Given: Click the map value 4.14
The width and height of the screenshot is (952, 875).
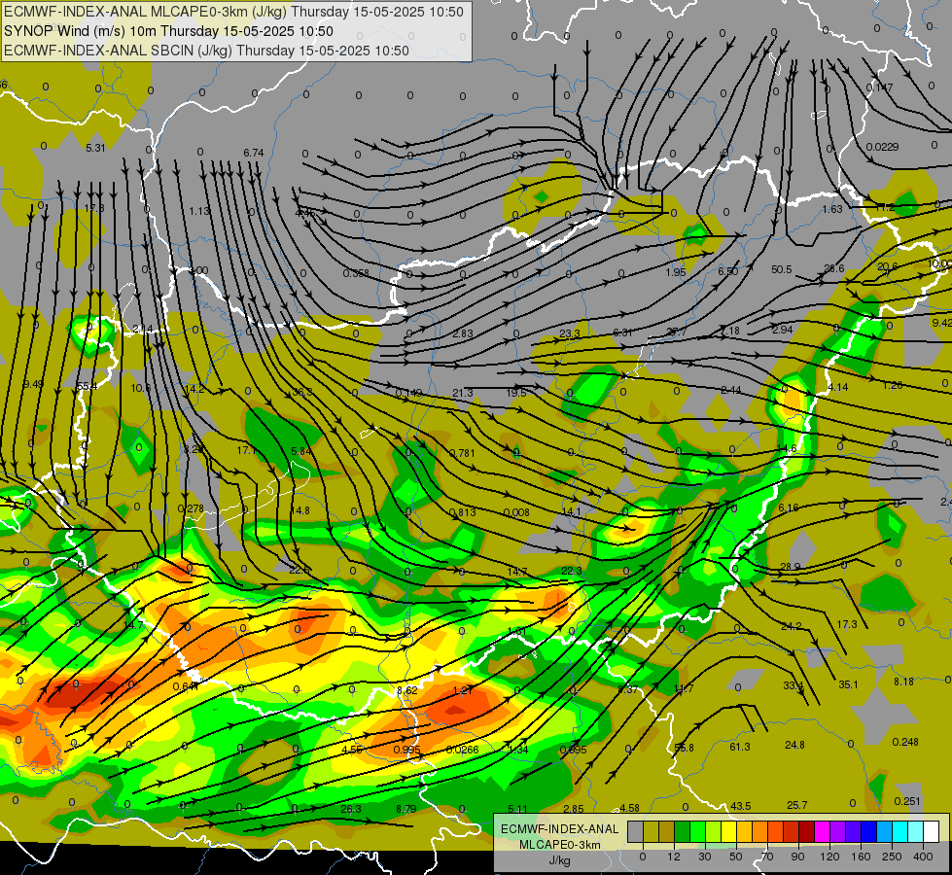Looking at the screenshot, I should point(838,387).
